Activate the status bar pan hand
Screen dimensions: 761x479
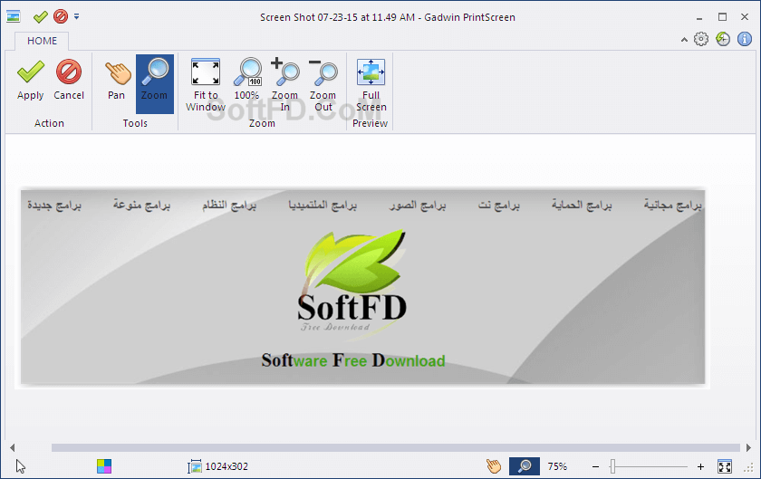[494, 466]
